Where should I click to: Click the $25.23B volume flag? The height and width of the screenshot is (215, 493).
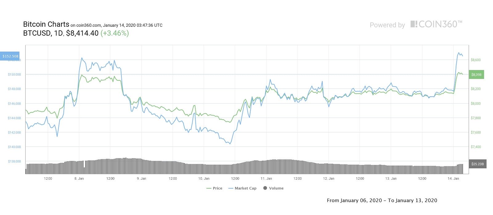(477, 164)
